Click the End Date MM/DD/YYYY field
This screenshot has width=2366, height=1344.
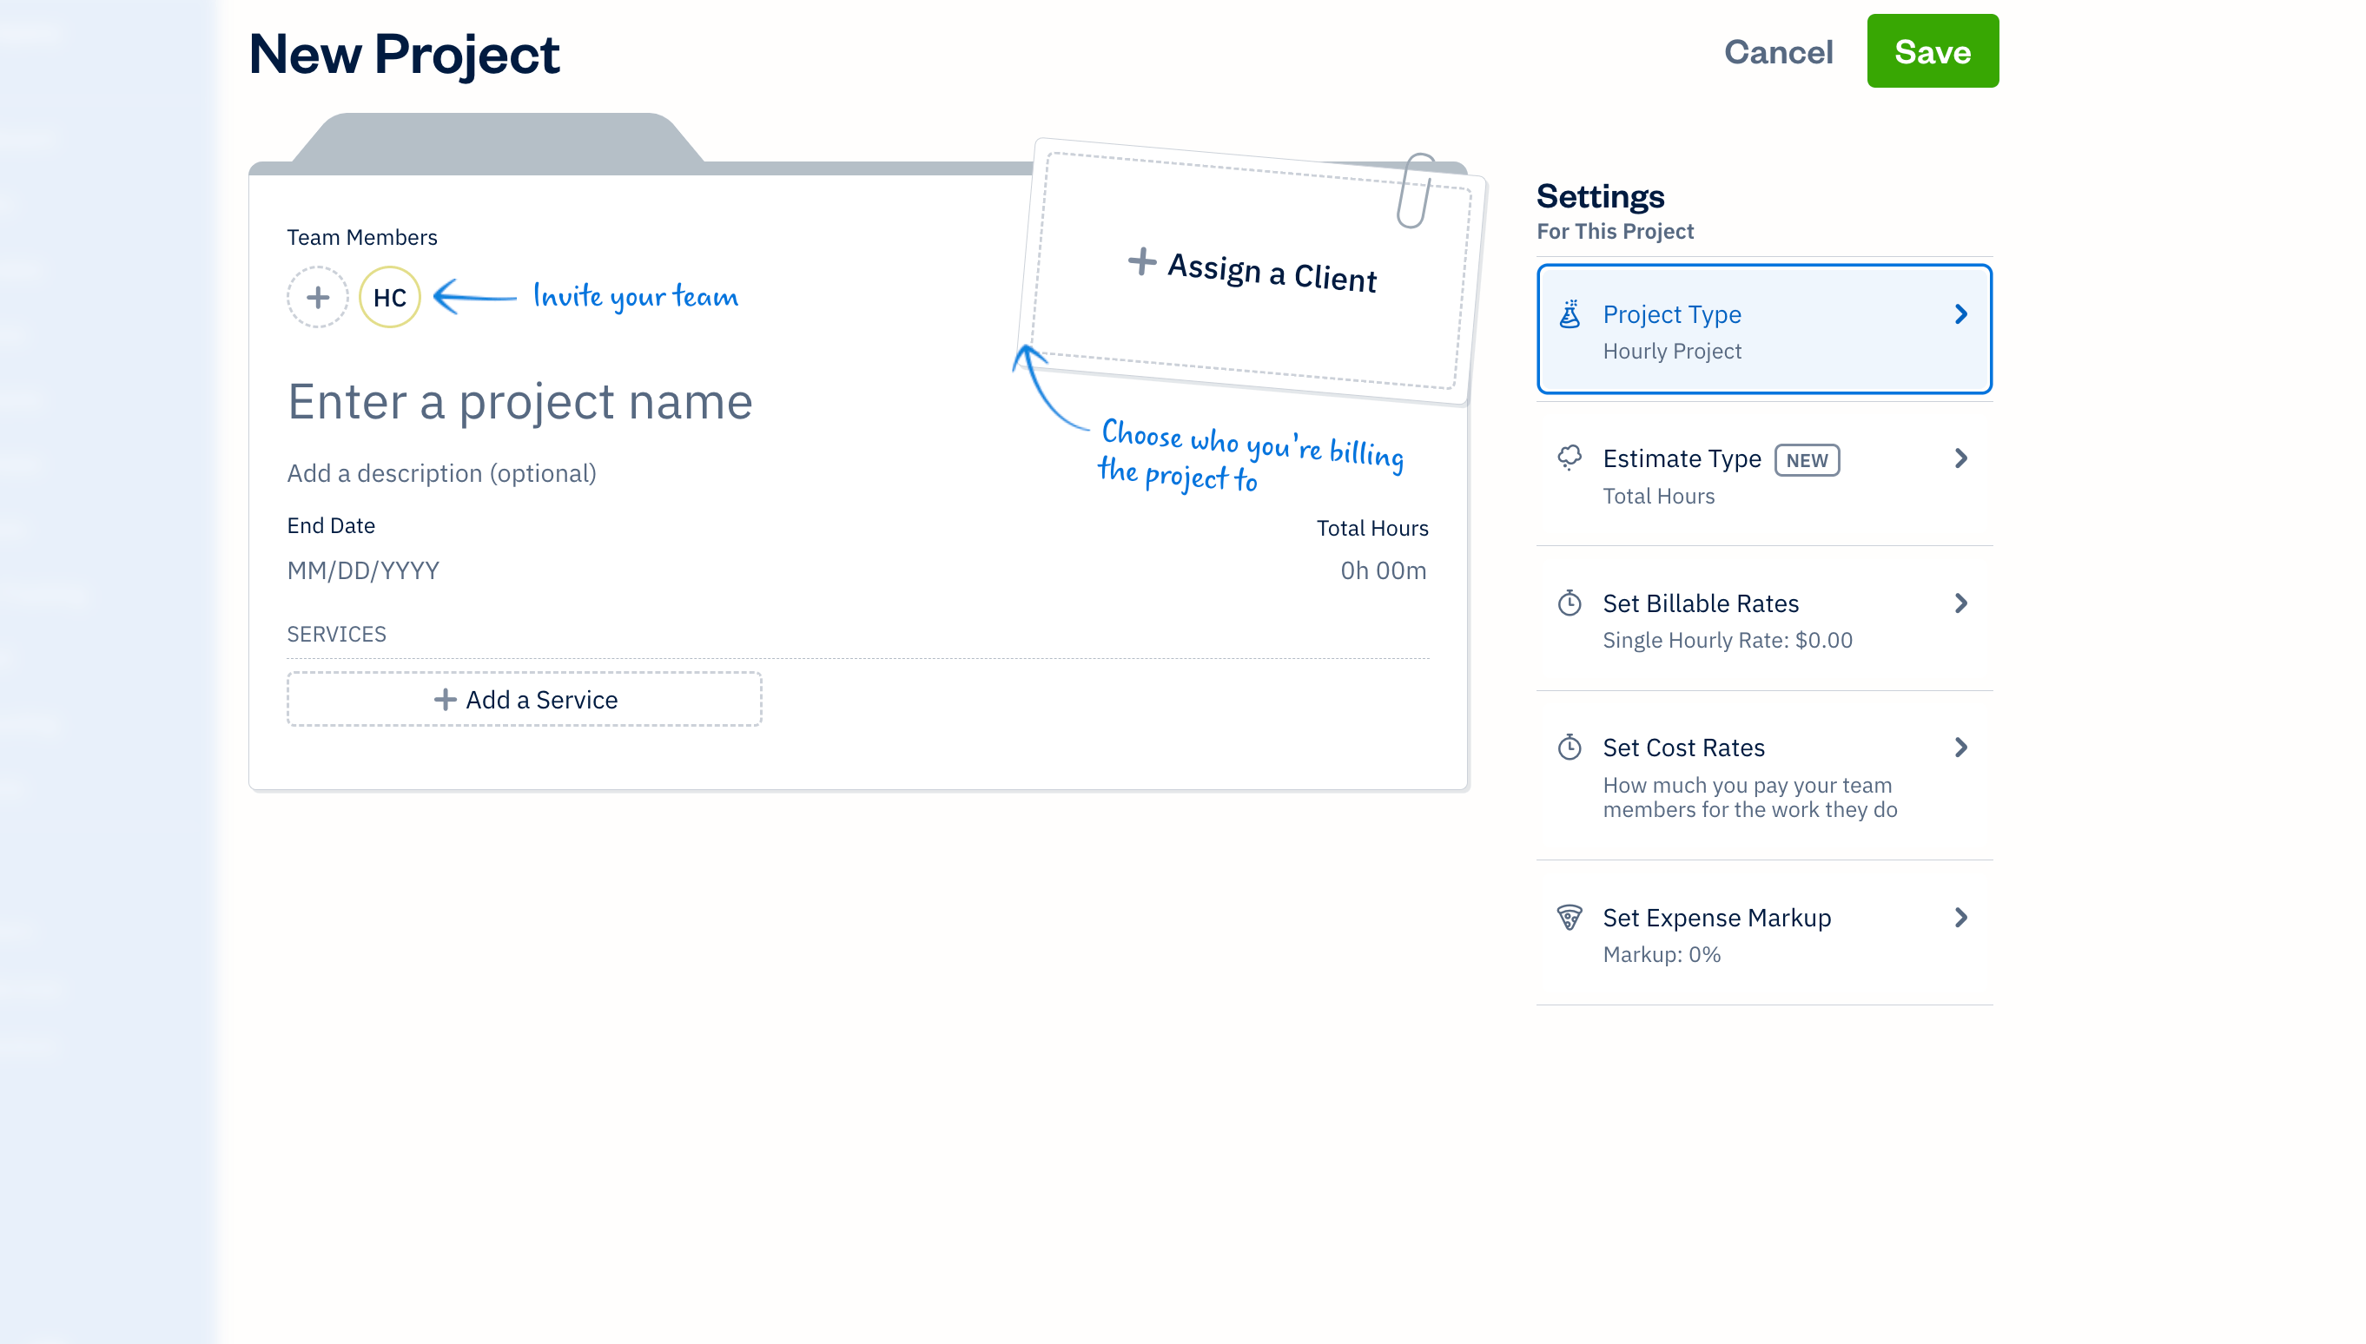click(362, 570)
